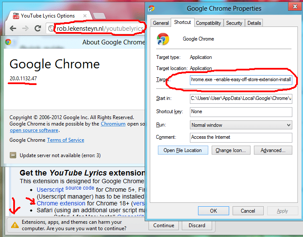This screenshot has height=237, width=303.
Task: Reload the YouTube Lyrics page
Action: [x=38, y=29]
